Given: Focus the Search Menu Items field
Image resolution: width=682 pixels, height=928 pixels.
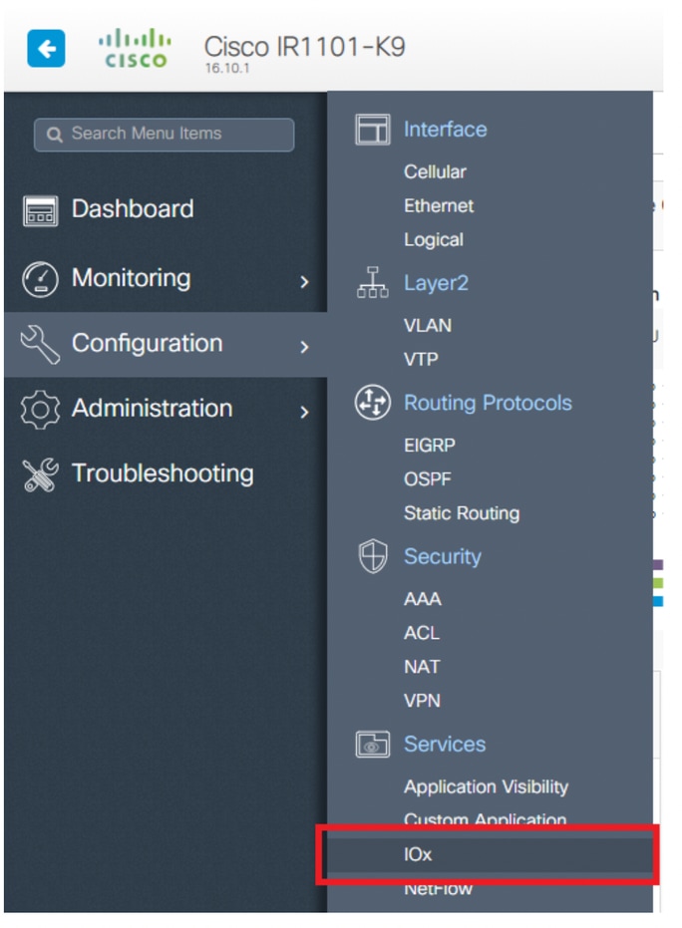Looking at the screenshot, I should point(164,135).
